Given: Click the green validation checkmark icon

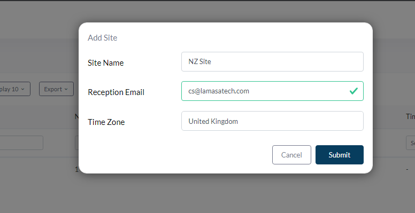Looking at the screenshot, I should (x=353, y=91).
